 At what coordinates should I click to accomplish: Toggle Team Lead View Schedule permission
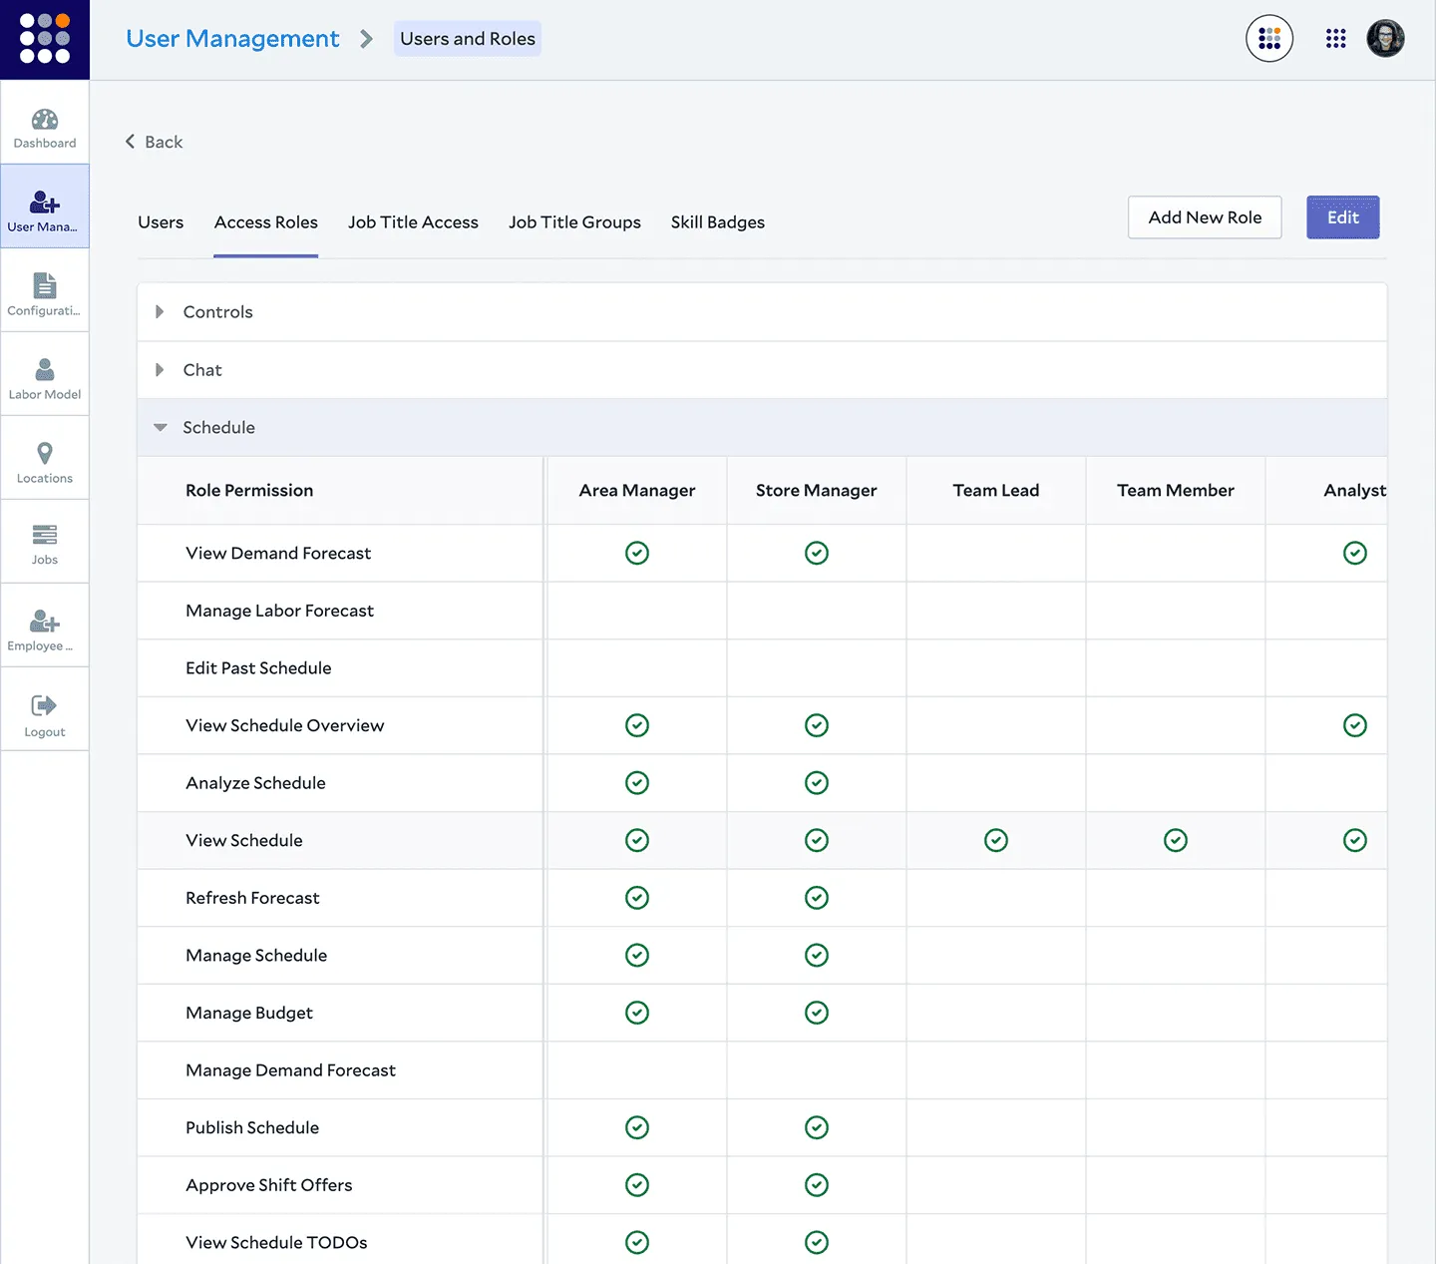point(995,841)
